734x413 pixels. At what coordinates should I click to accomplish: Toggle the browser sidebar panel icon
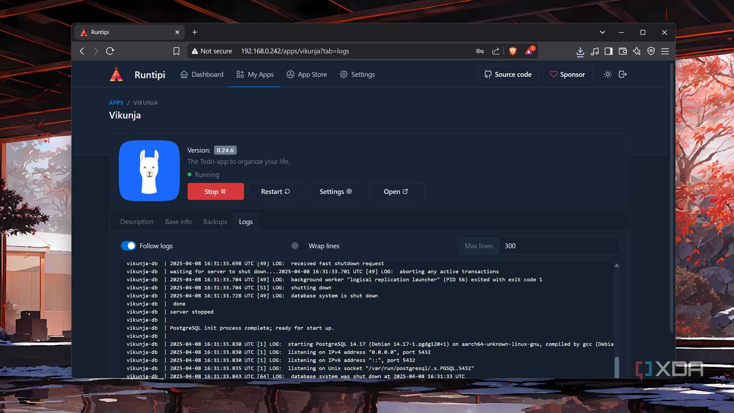point(609,51)
